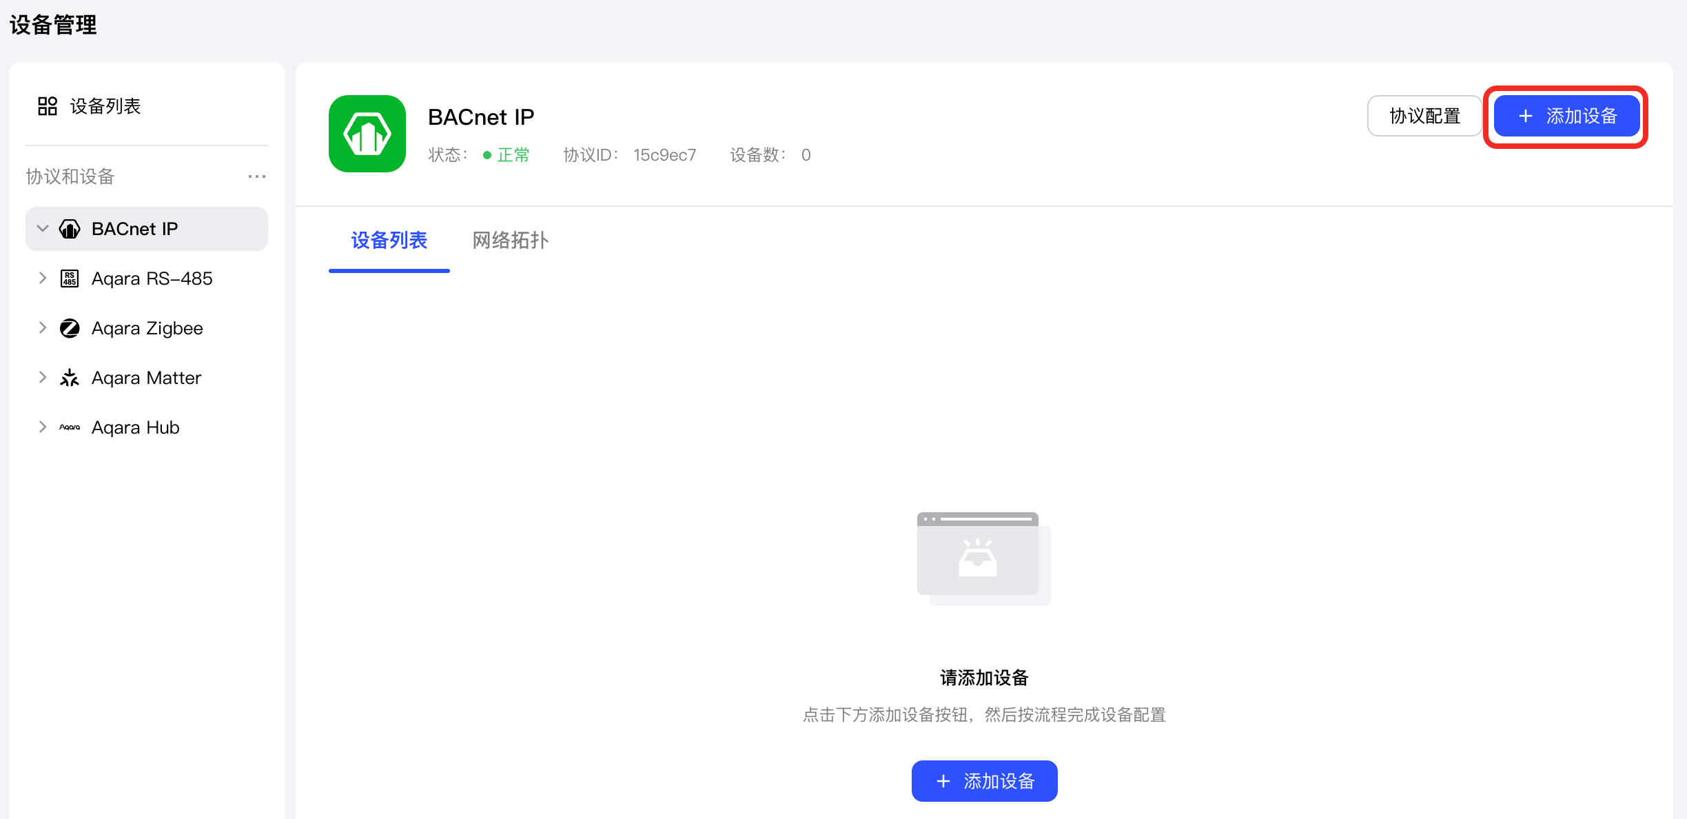
Task: Collapse the BACnet IP tree node
Action: pyautogui.click(x=43, y=229)
